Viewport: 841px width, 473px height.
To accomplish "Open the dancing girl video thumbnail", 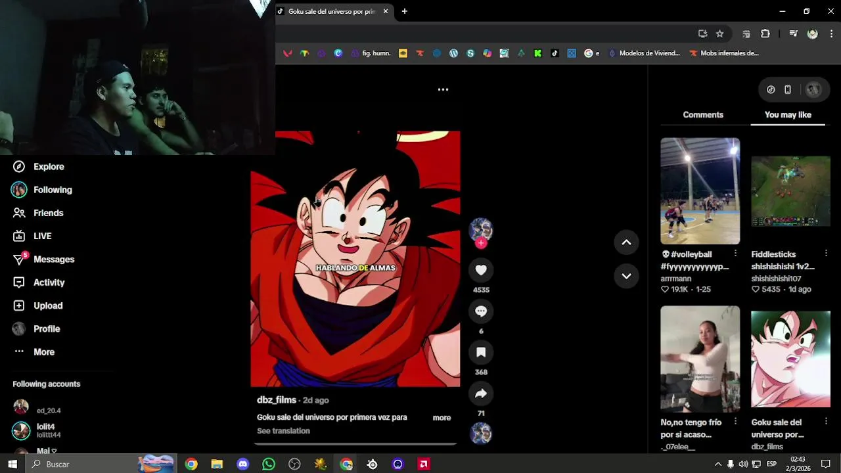I will [700, 359].
